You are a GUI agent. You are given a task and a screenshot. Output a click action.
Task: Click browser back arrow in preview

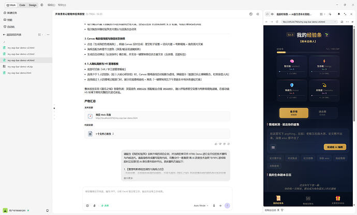(x=266, y=22)
